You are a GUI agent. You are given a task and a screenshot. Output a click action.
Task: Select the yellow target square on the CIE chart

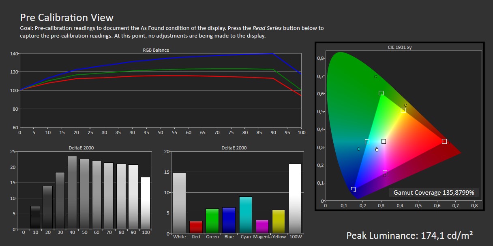(x=403, y=110)
